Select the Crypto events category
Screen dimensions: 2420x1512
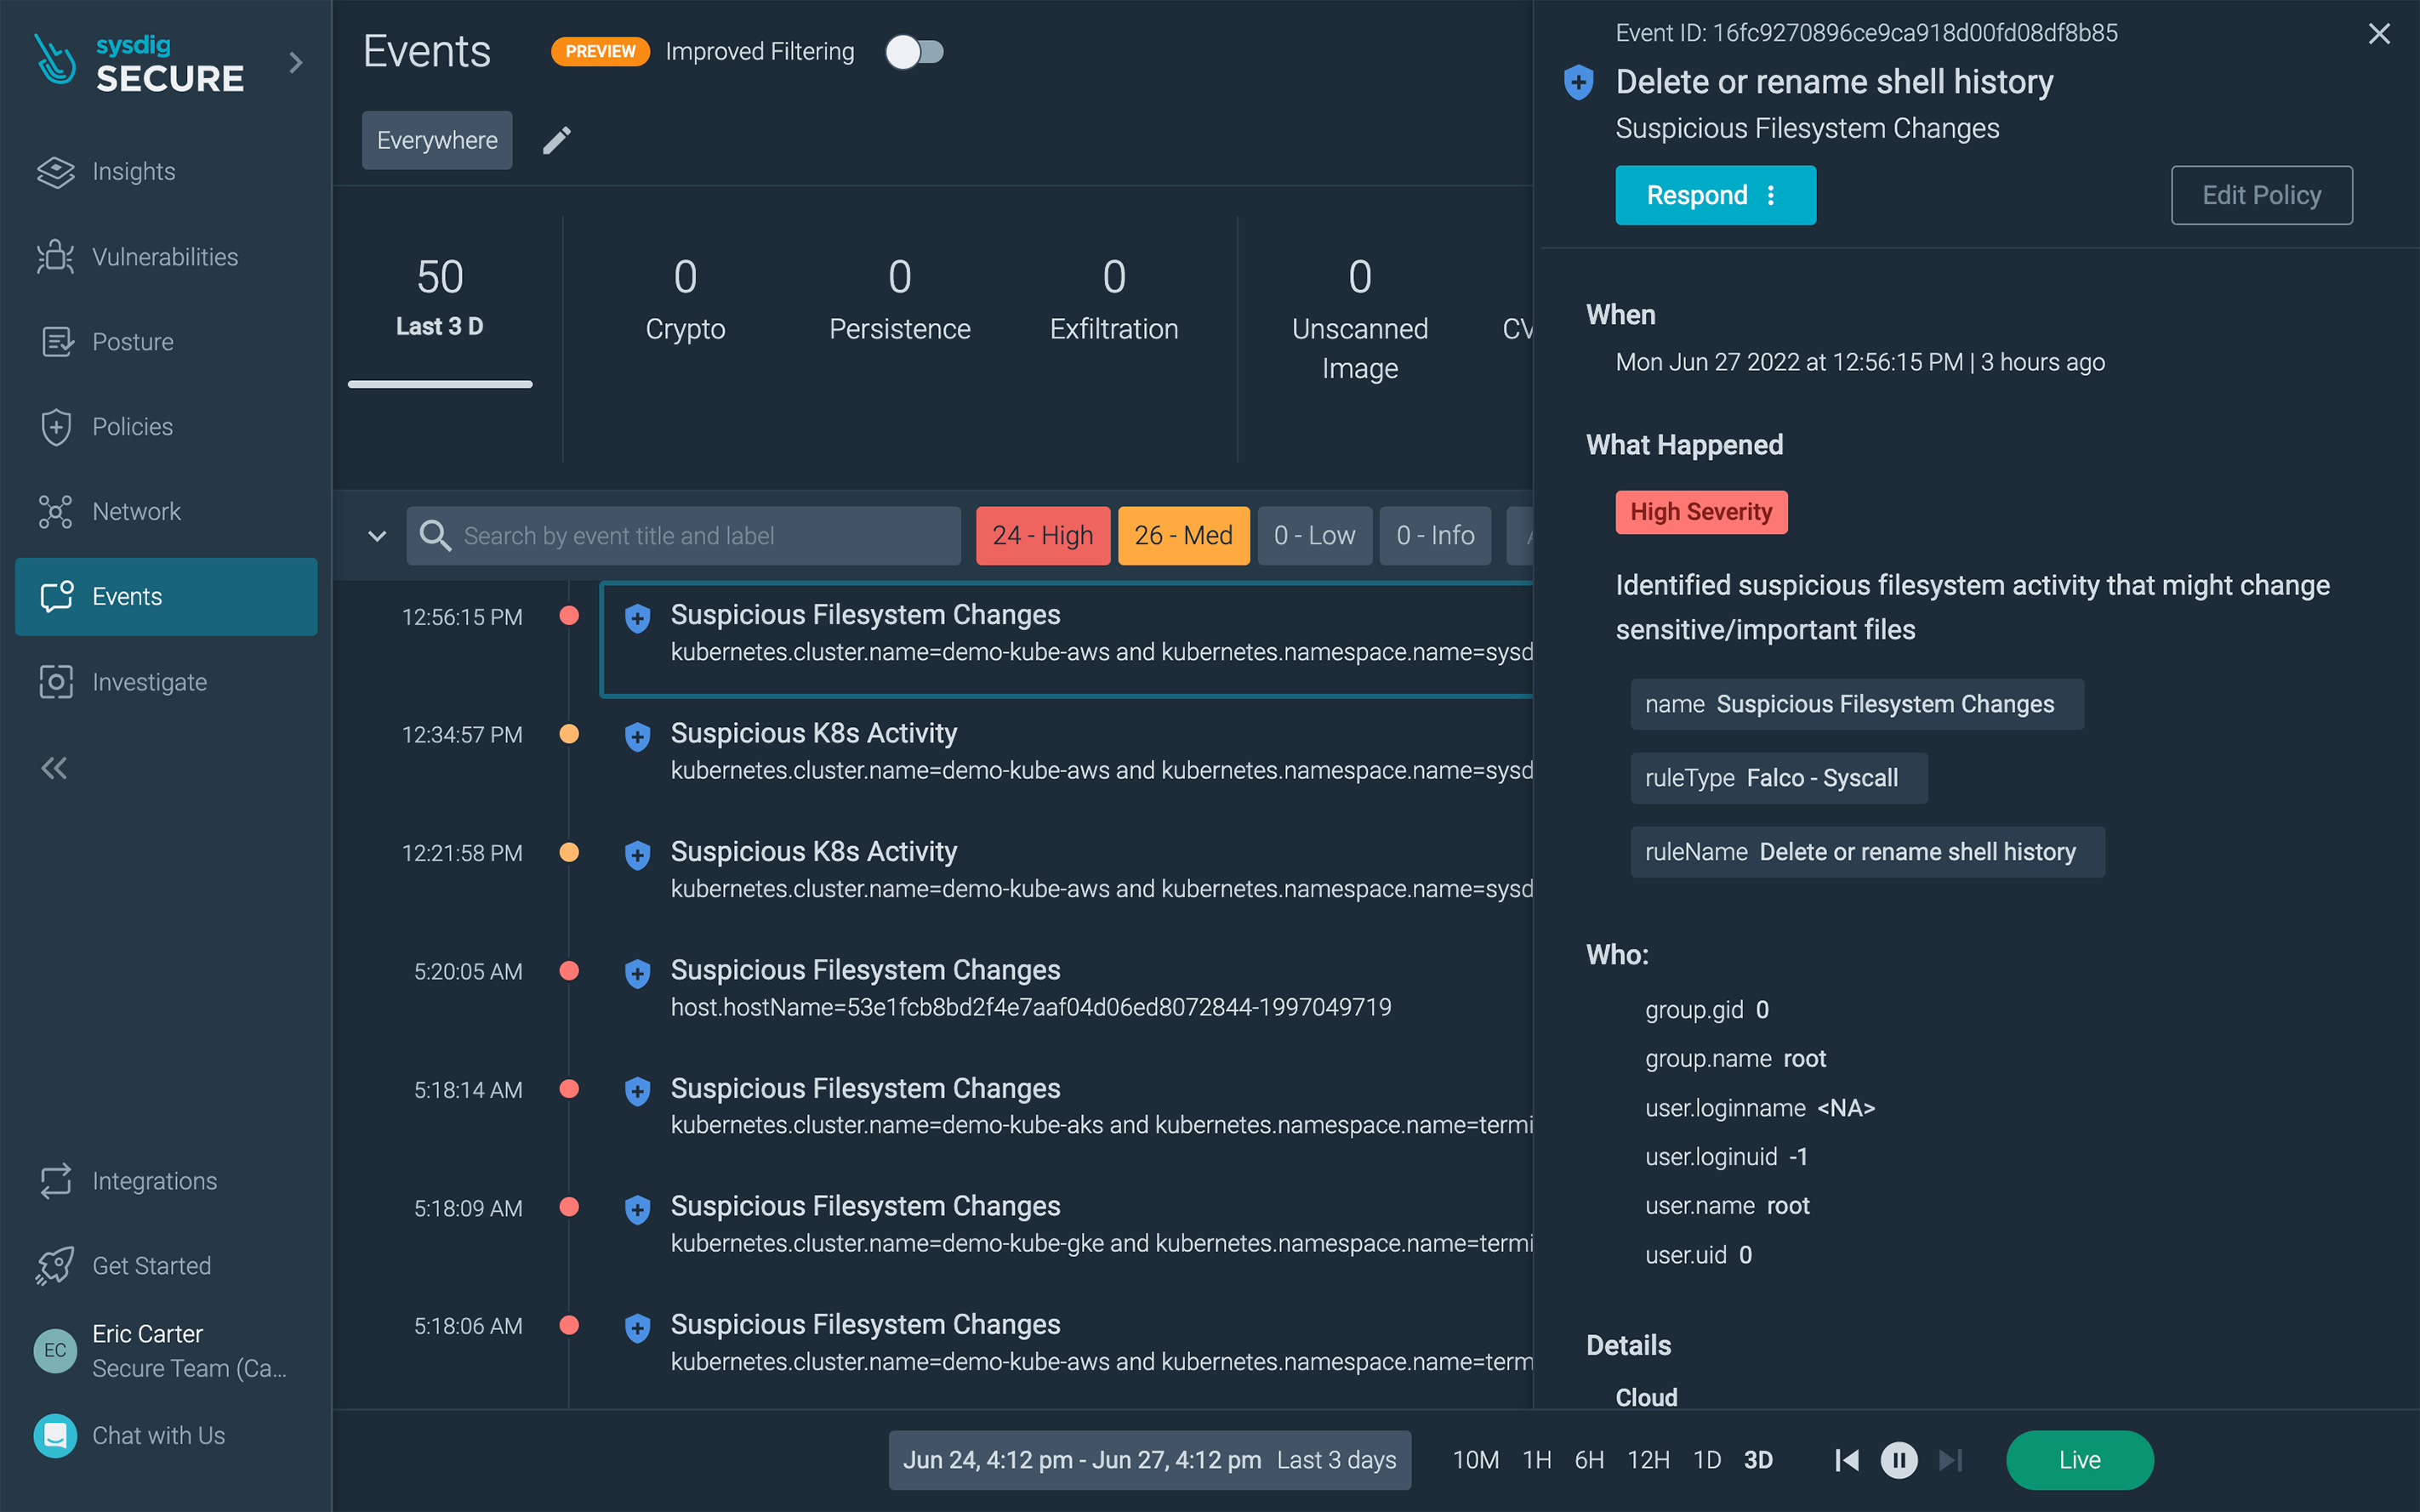pos(685,300)
